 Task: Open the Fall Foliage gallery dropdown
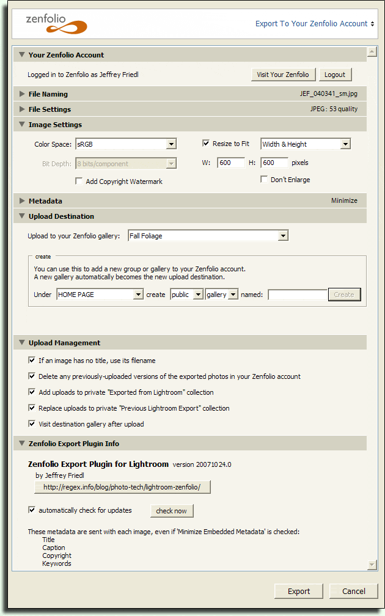208,236
